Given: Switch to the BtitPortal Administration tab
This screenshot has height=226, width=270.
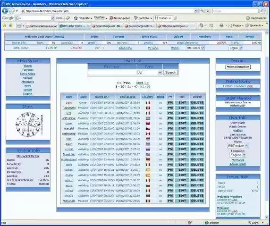Looking at the screenshot, I should pos(42,26).
